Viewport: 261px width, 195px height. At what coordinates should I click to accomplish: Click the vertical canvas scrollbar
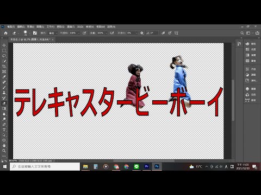click(x=233, y=100)
